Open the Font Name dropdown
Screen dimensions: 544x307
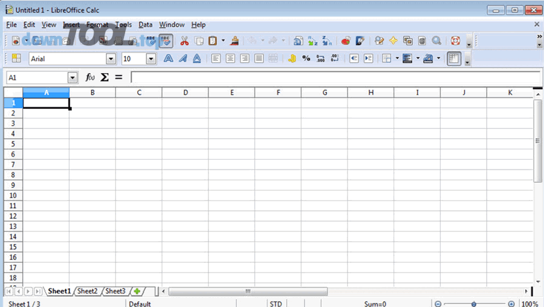tap(111, 59)
